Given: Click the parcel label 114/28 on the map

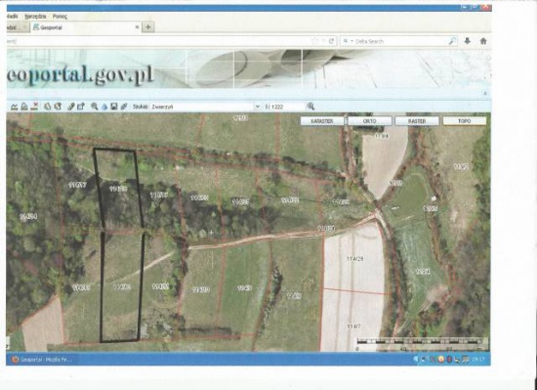Looking at the screenshot, I should point(354,259).
